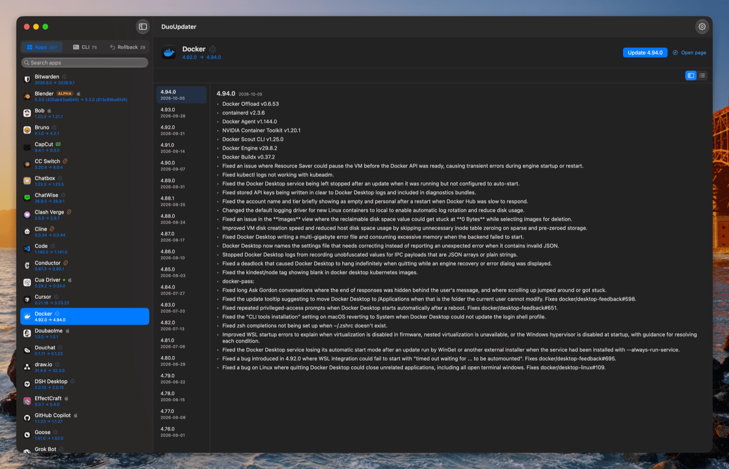Select the Bitwarden shield icon
The height and width of the screenshot is (469, 729).
[x=27, y=79]
